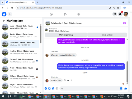This screenshot has width=132, height=99.
Task: Click the Mark as pending button
Action: coord(66,35)
